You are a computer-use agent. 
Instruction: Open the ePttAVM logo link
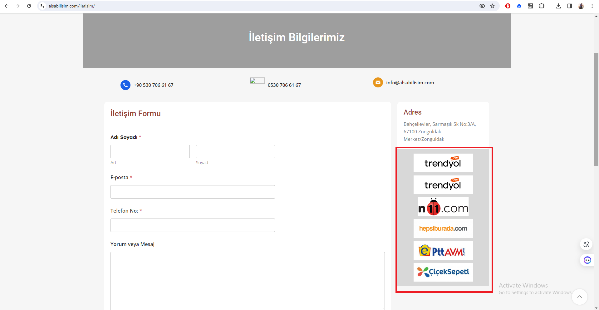(443, 250)
